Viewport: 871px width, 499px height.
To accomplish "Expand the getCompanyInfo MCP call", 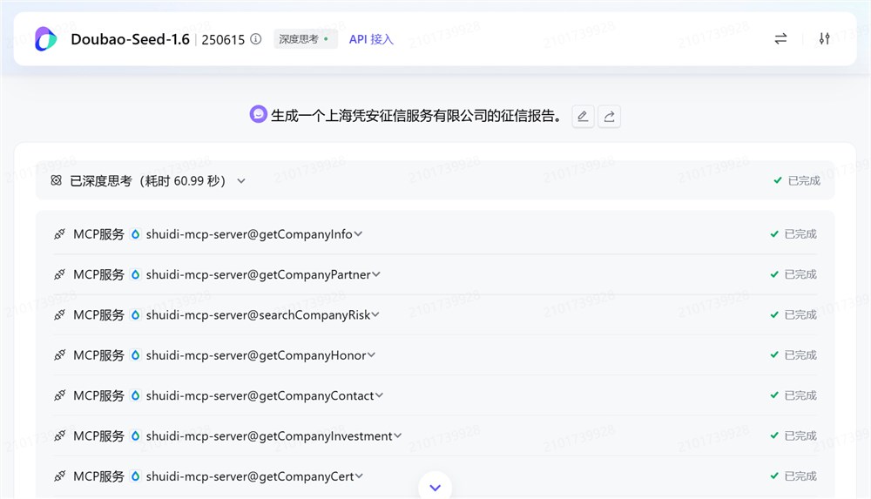I will [x=358, y=234].
